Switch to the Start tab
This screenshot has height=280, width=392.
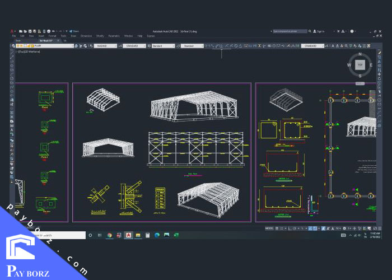pyautogui.click(x=18, y=41)
